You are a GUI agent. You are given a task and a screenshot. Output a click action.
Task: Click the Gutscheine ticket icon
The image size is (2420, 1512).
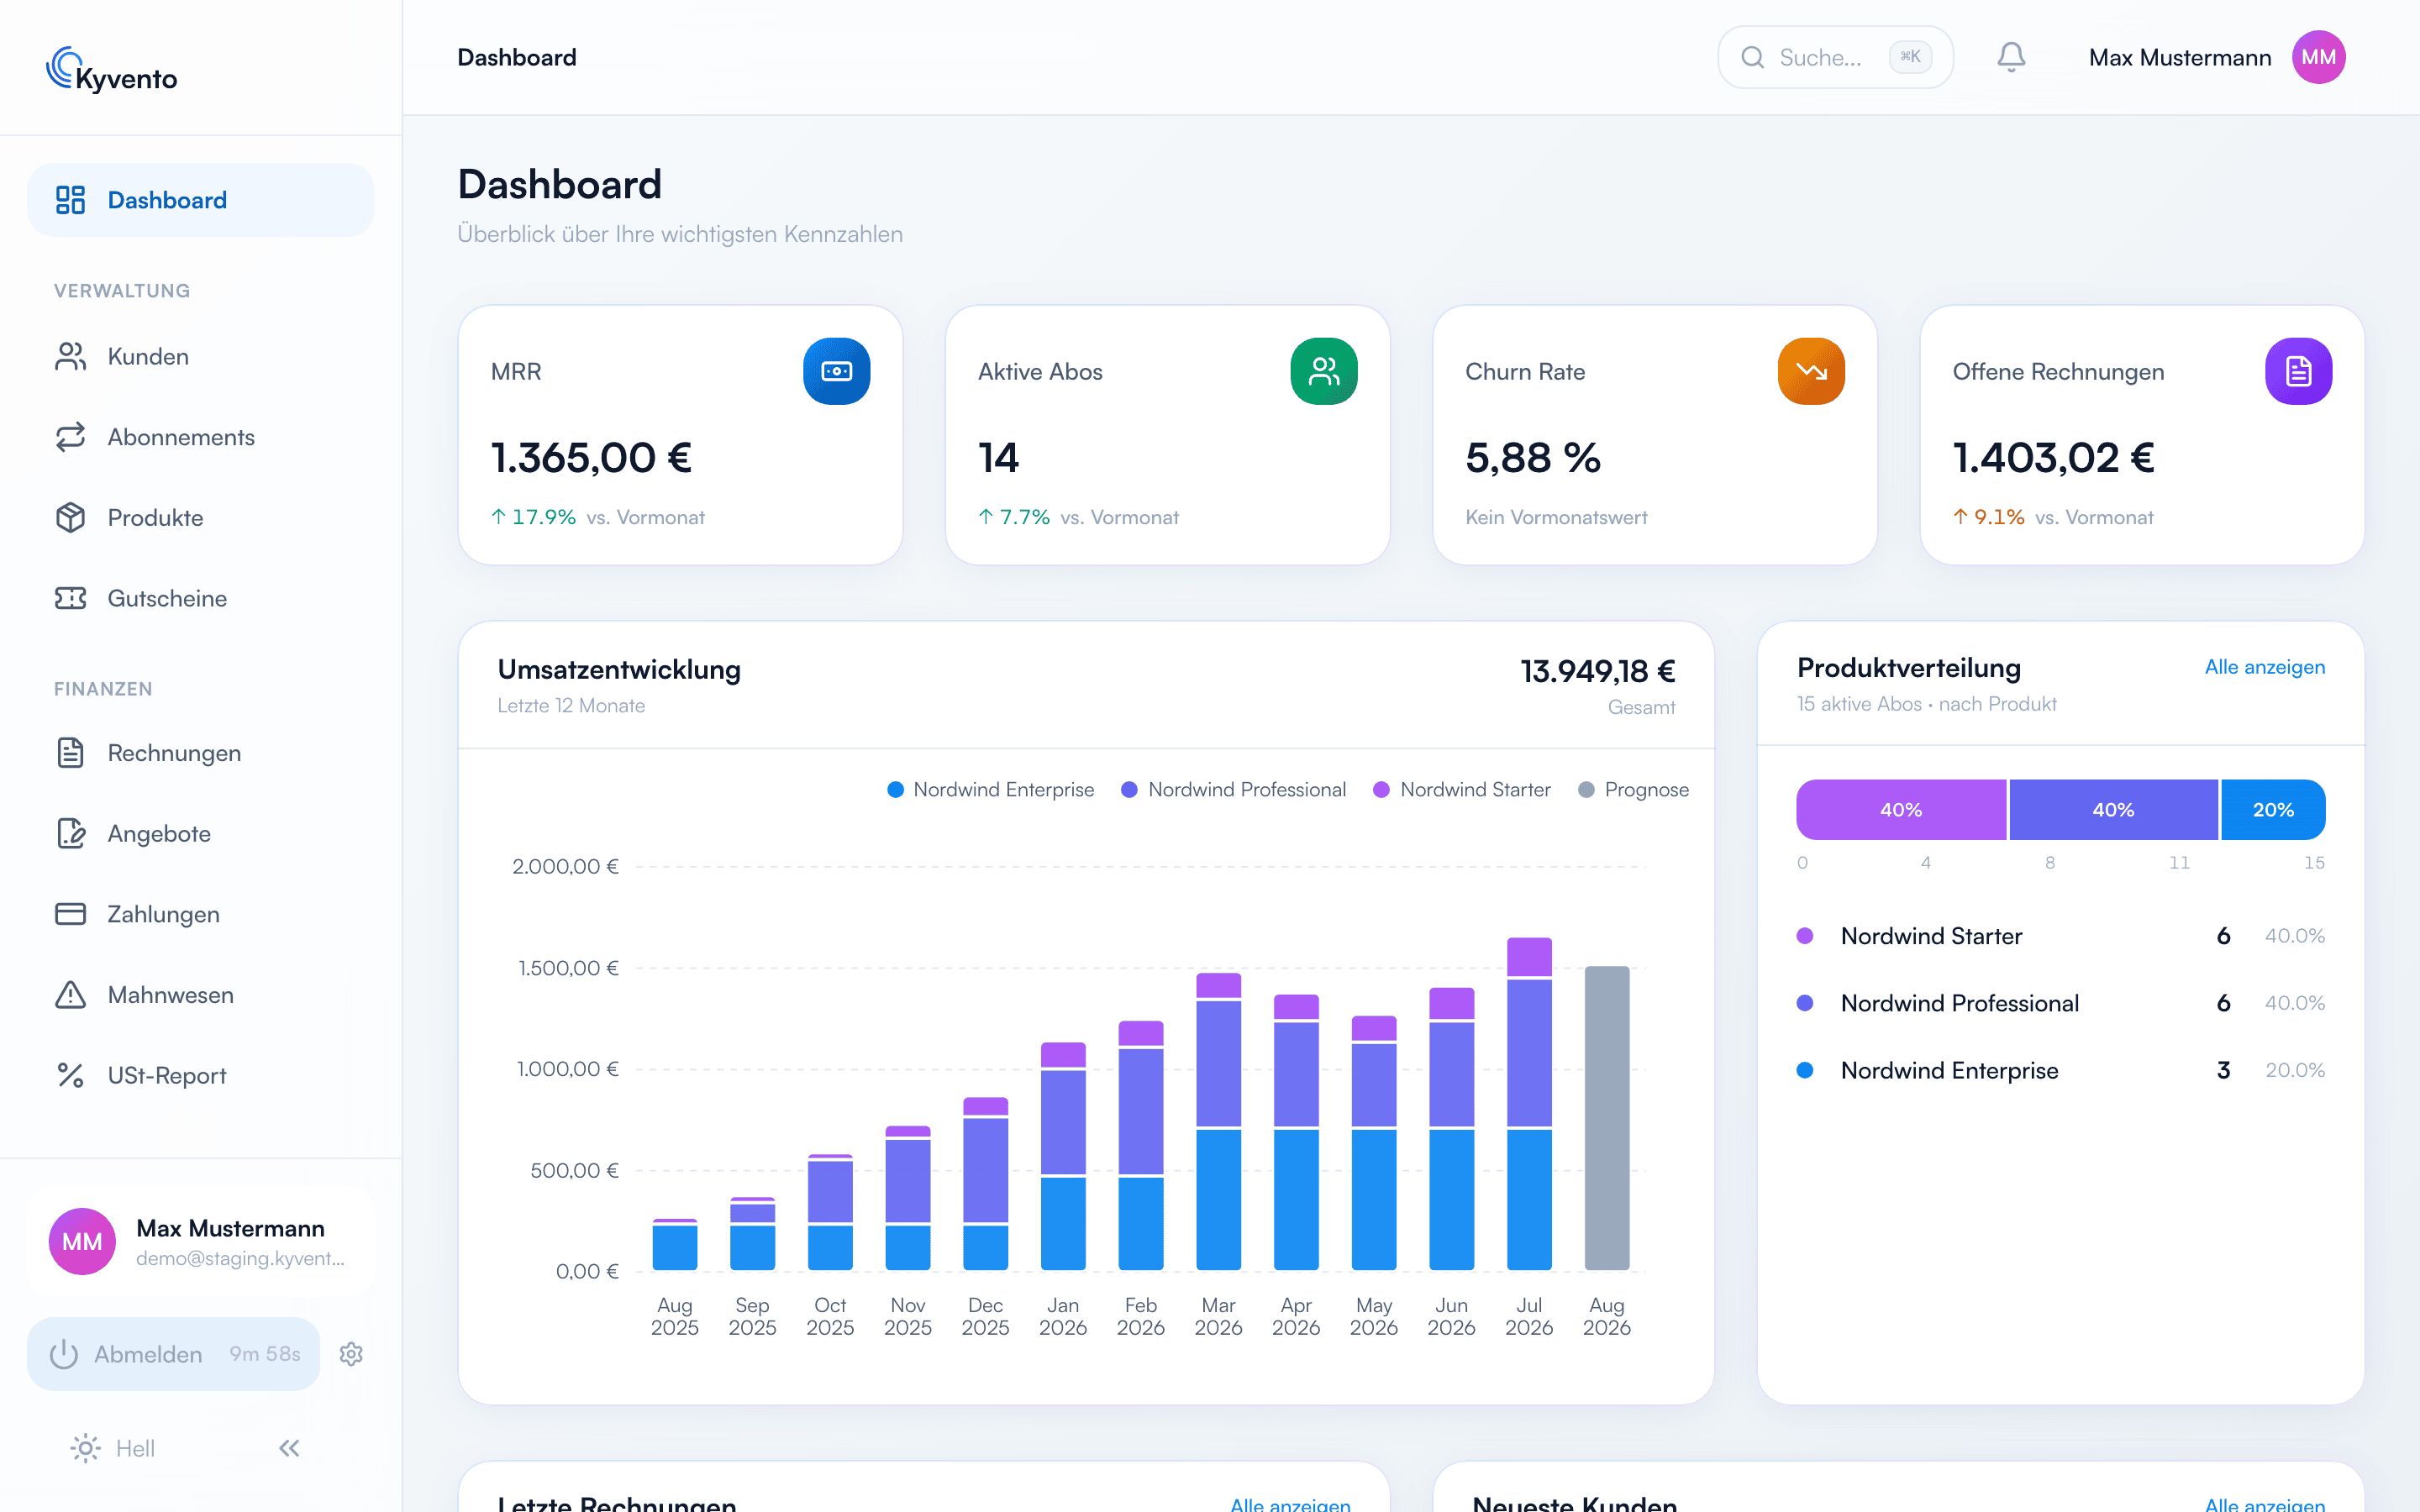click(70, 598)
